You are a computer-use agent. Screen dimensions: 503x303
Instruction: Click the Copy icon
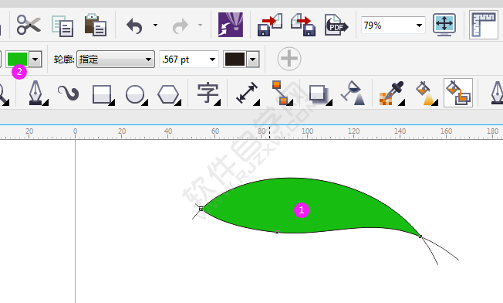(62, 26)
